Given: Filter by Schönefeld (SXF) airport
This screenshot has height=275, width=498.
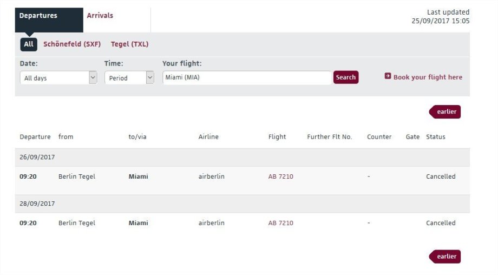Looking at the screenshot, I should [x=72, y=44].
